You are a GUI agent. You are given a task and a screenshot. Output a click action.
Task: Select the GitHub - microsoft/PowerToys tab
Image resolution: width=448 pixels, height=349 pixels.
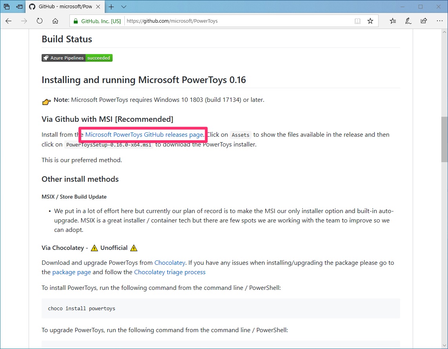[x=65, y=7]
